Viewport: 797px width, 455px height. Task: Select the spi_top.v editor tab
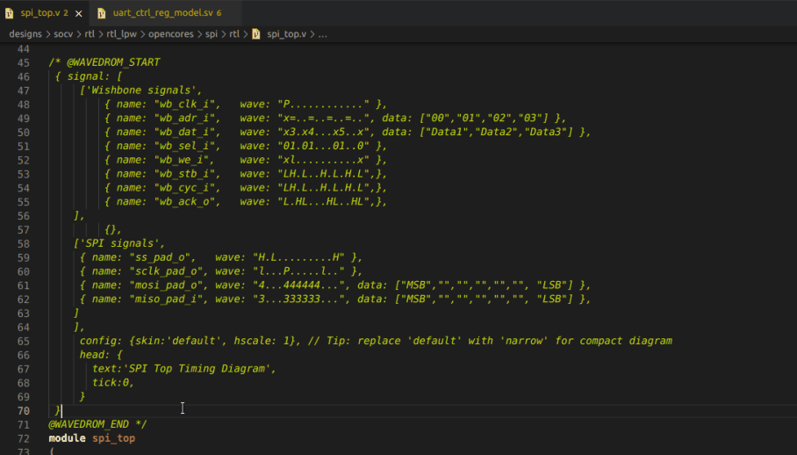(39, 14)
